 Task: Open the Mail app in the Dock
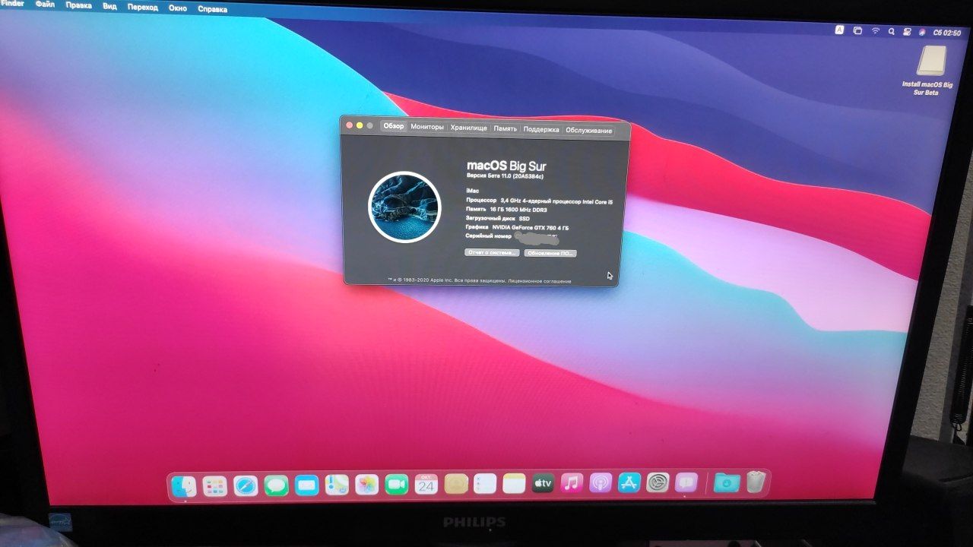click(x=306, y=485)
